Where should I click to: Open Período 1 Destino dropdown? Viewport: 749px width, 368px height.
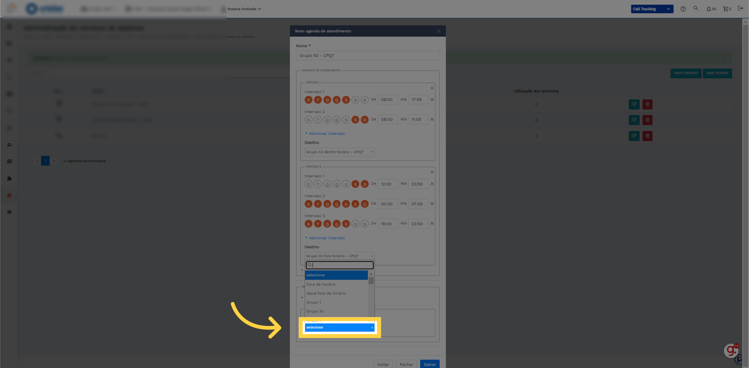[339, 152]
